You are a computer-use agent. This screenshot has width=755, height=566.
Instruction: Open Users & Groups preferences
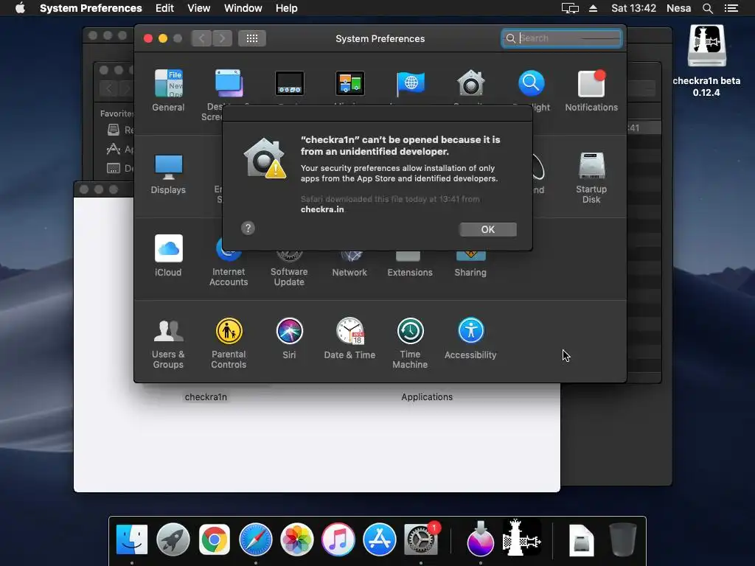tap(168, 343)
